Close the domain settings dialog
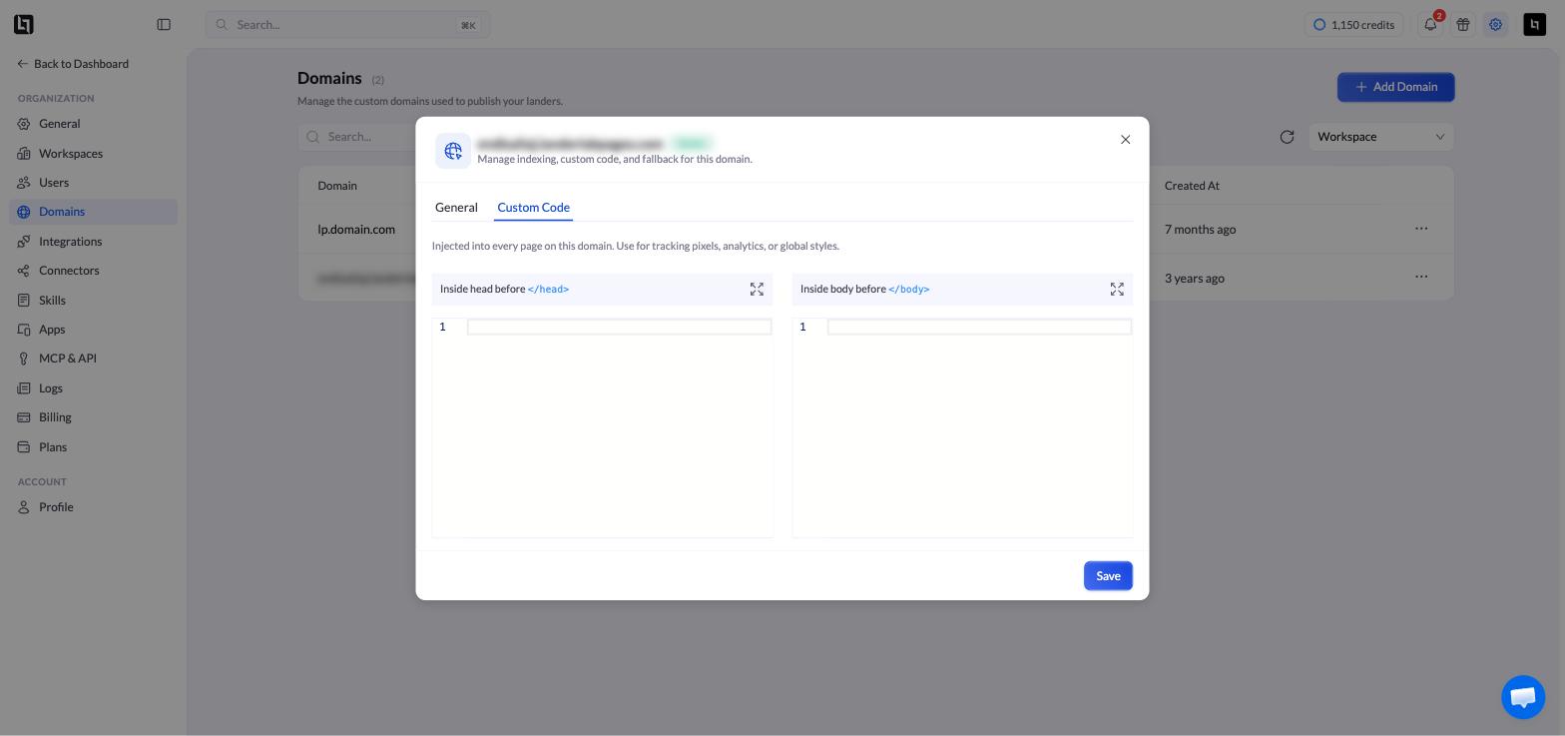Screen dimensions: 1565x736 (1125, 140)
